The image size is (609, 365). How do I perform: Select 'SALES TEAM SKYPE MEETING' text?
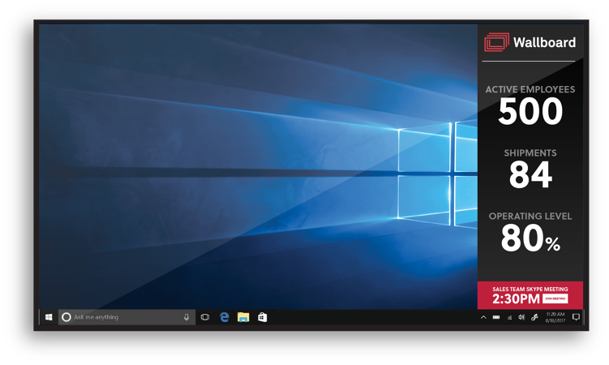pyautogui.click(x=530, y=290)
